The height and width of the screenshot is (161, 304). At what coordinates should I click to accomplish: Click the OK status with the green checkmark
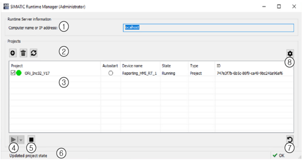coord(279,155)
